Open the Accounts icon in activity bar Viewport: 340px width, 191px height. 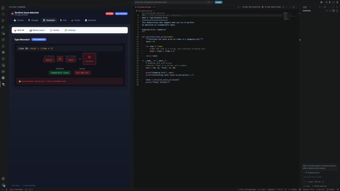[x=3, y=178]
